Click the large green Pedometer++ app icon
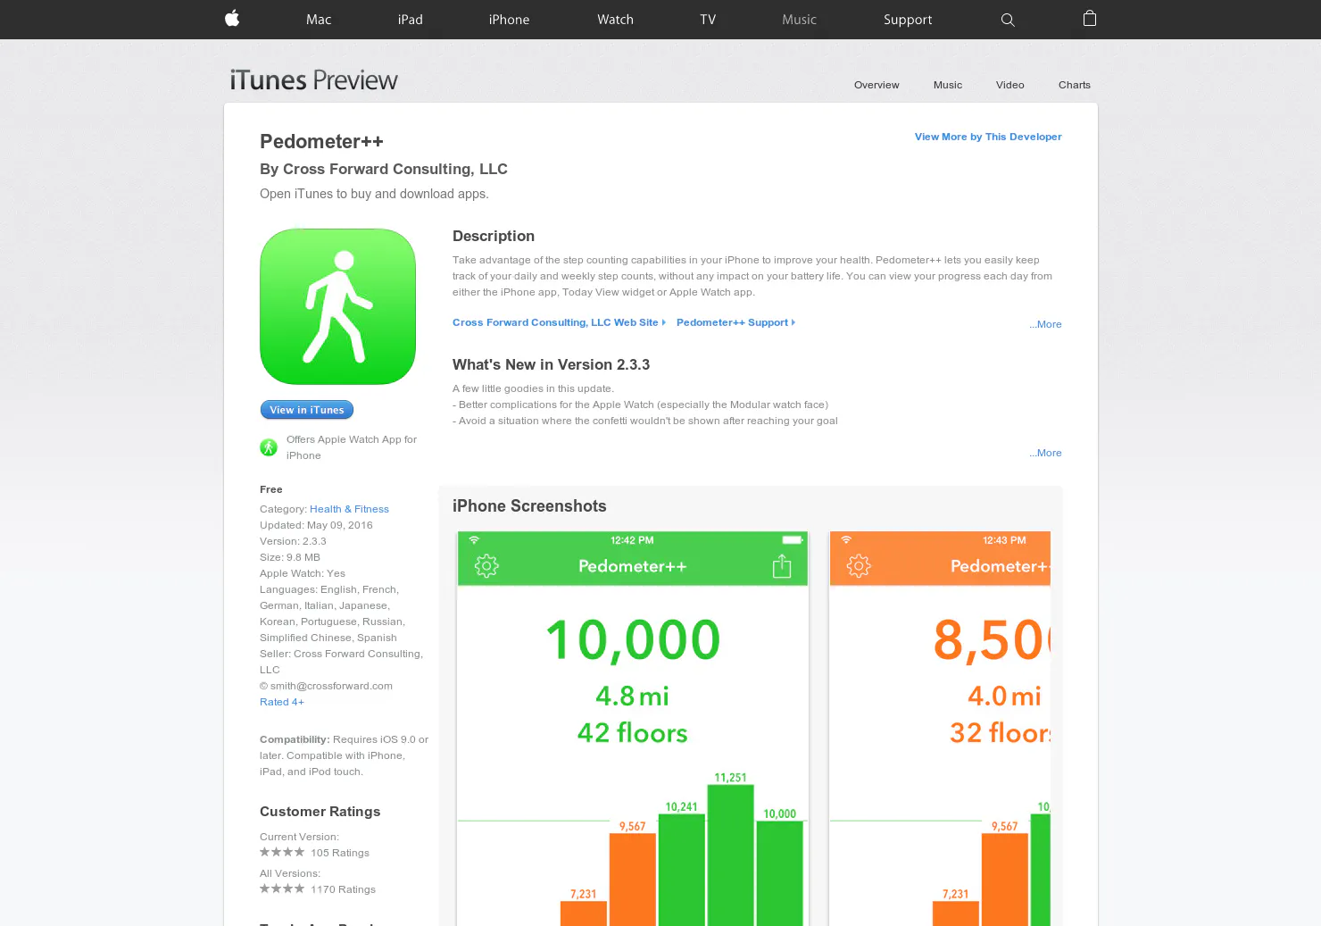This screenshot has height=926, width=1321. tap(337, 306)
